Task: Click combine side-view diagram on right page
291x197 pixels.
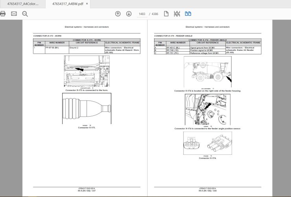Action: [x=208, y=72]
